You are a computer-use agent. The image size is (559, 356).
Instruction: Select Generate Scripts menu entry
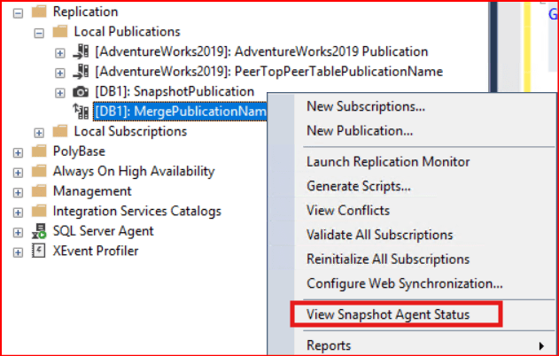pyautogui.click(x=358, y=186)
